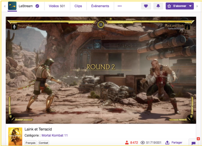Open the Événements tab
Viewport: 202px width, 146px height.
[x=100, y=6]
